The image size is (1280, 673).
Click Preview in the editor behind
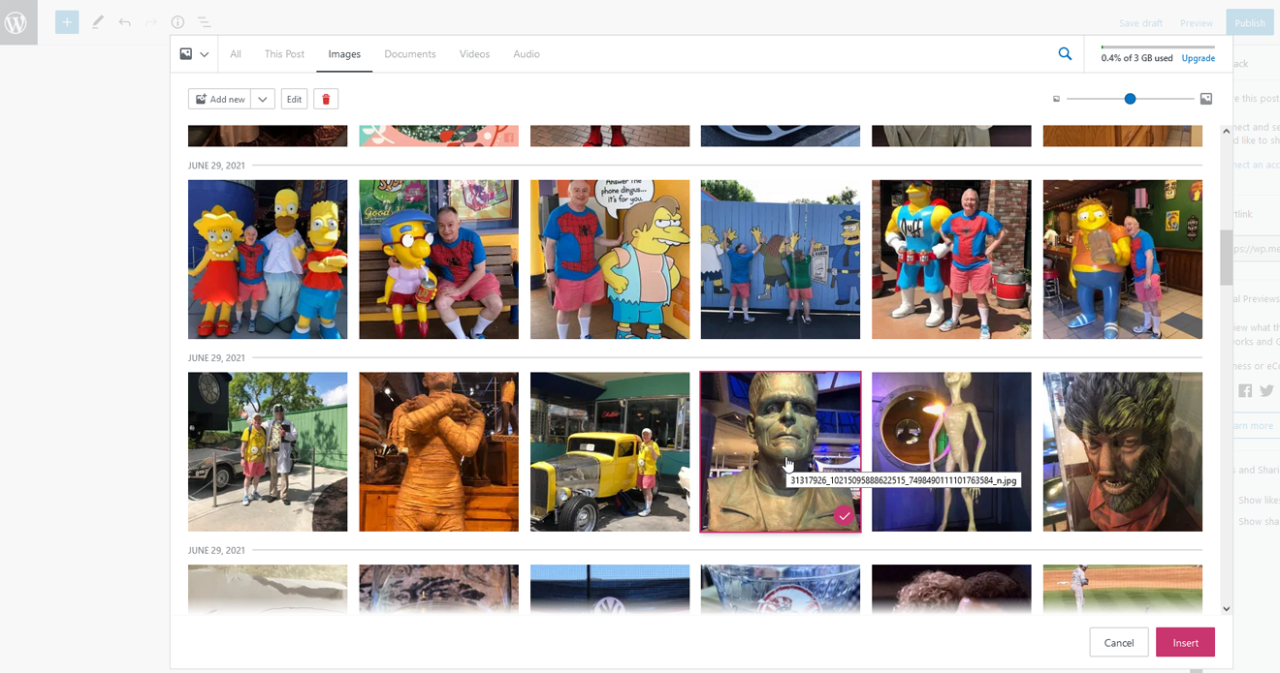(1196, 23)
